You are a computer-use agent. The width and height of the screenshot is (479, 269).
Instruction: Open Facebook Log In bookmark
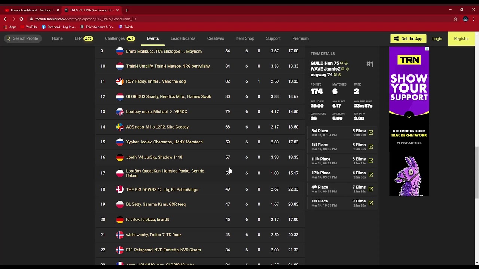point(59,27)
